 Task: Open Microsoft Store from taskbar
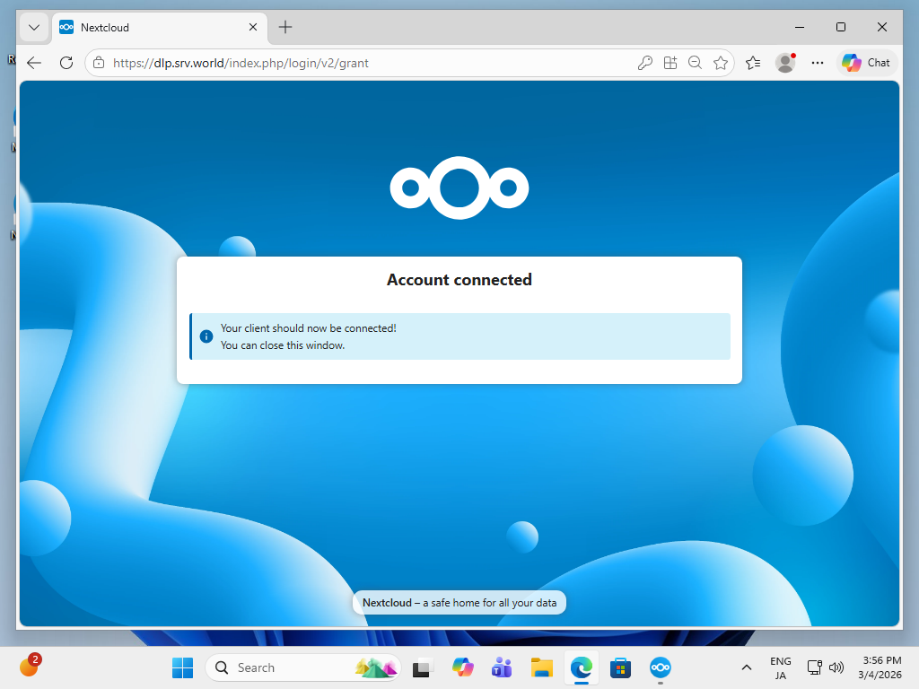[621, 667]
